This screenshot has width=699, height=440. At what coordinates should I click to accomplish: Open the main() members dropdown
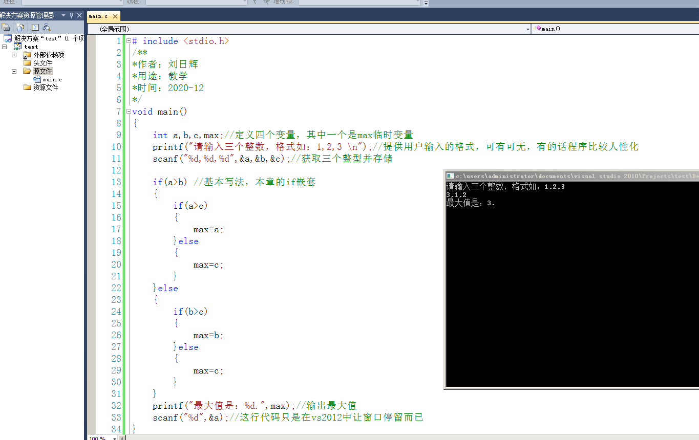pyautogui.click(x=615, y=29)
